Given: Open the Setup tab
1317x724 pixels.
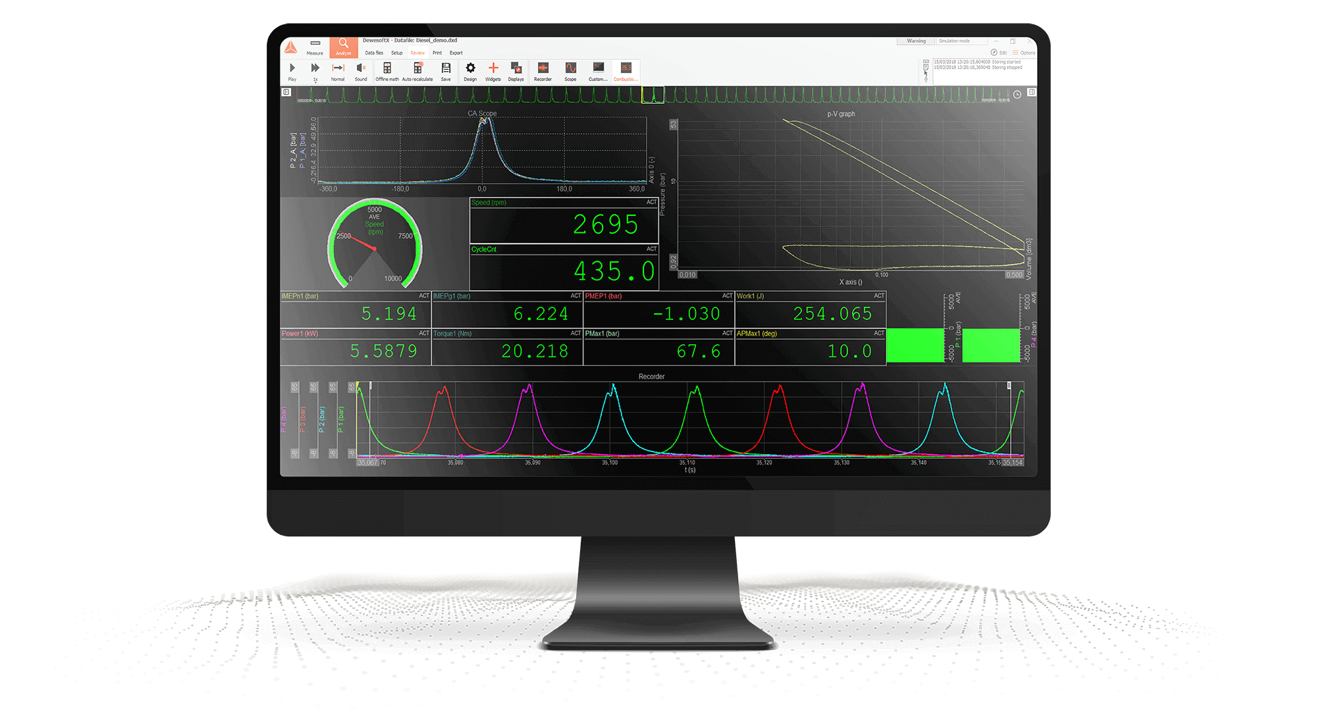Looking at the screenshot, I should 396,53.
